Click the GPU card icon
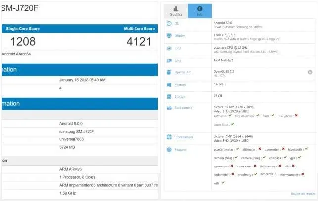This screenshot has height=201, width=318. point(169,61)
